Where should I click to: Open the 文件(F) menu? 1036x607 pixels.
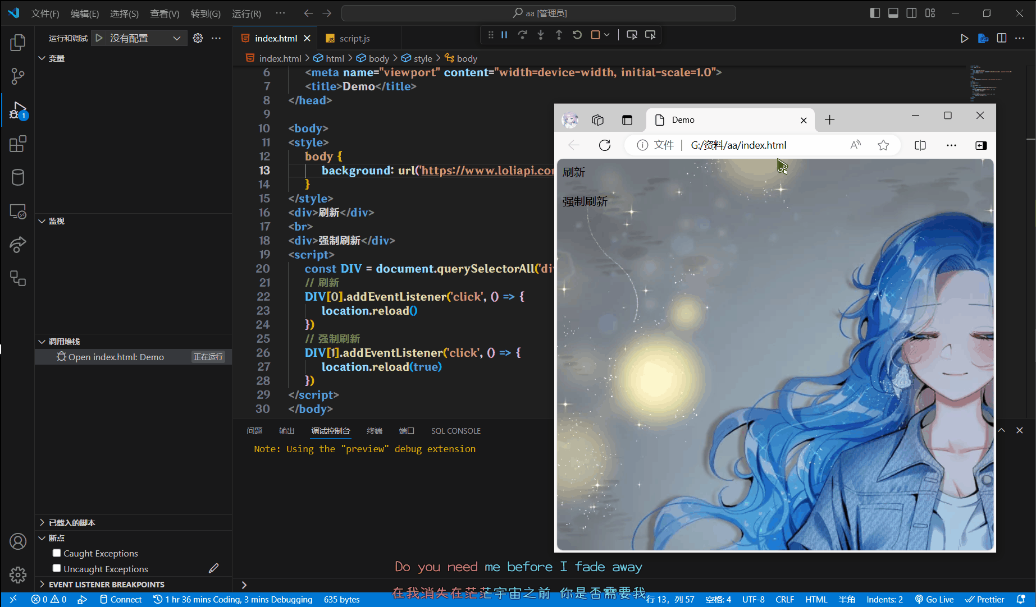click(45, 13)
